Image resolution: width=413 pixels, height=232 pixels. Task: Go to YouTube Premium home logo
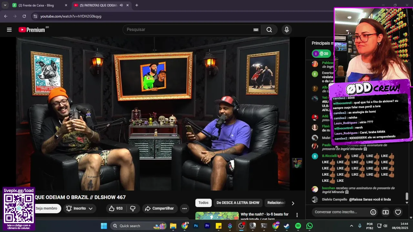(32, 30)
